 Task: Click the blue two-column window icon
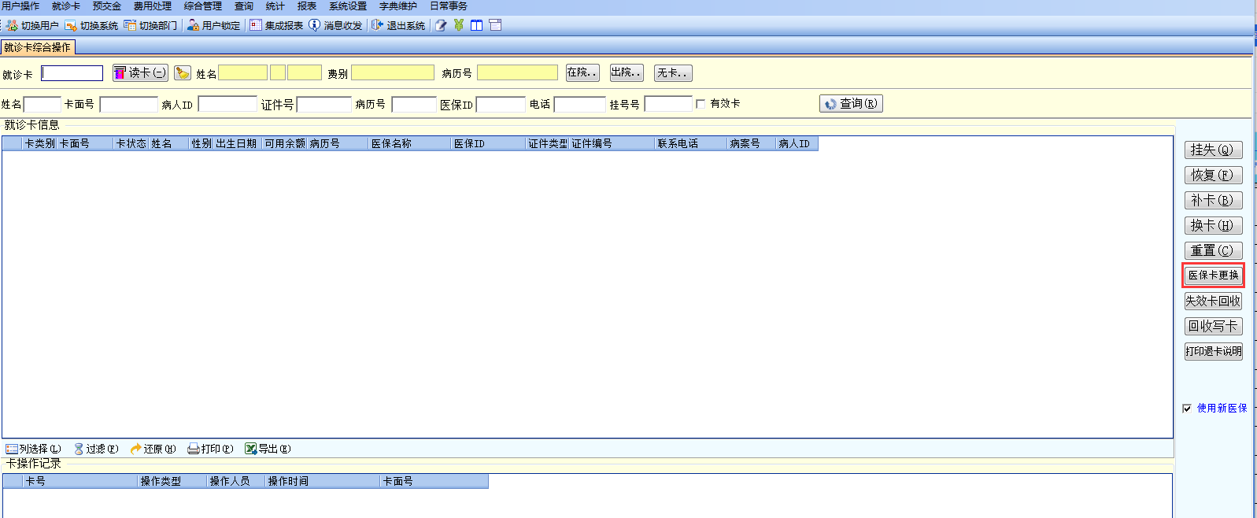tap(477, 25)
